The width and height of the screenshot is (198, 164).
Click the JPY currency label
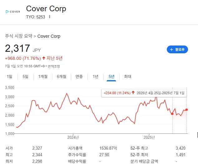(37, 50)
